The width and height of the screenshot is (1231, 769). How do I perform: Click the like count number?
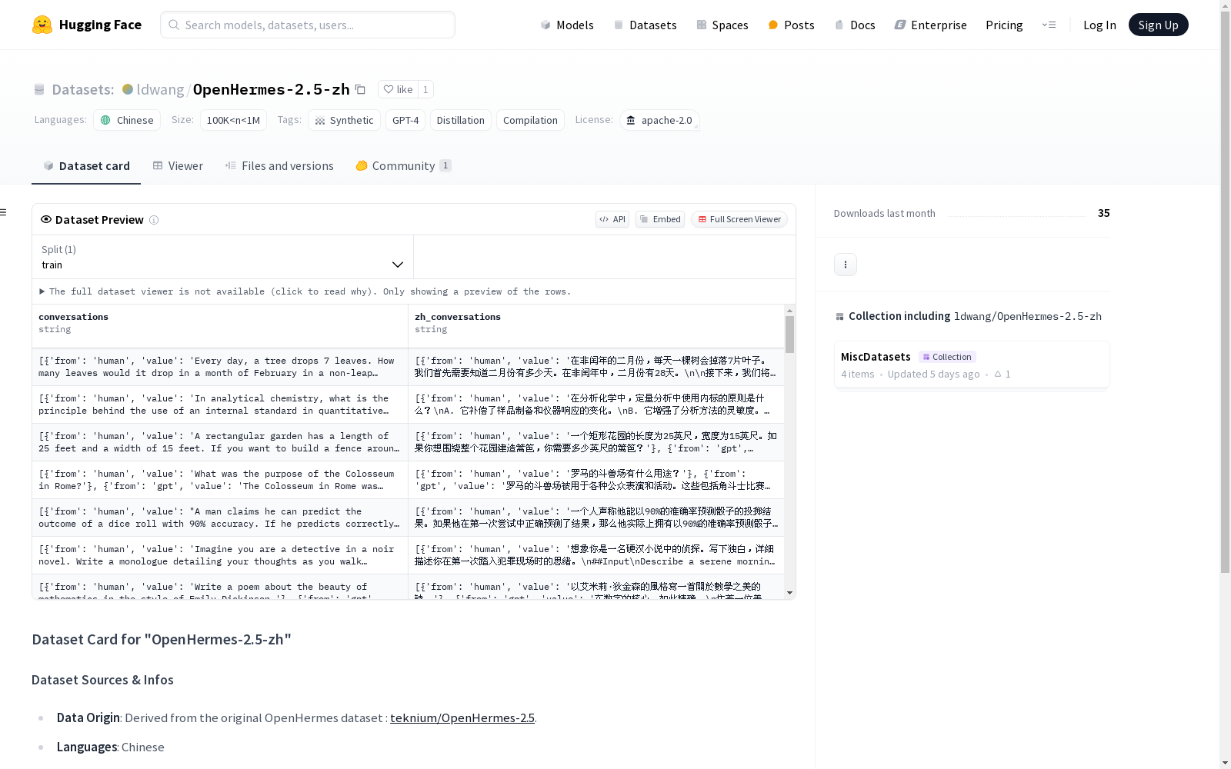coord(425,89)
